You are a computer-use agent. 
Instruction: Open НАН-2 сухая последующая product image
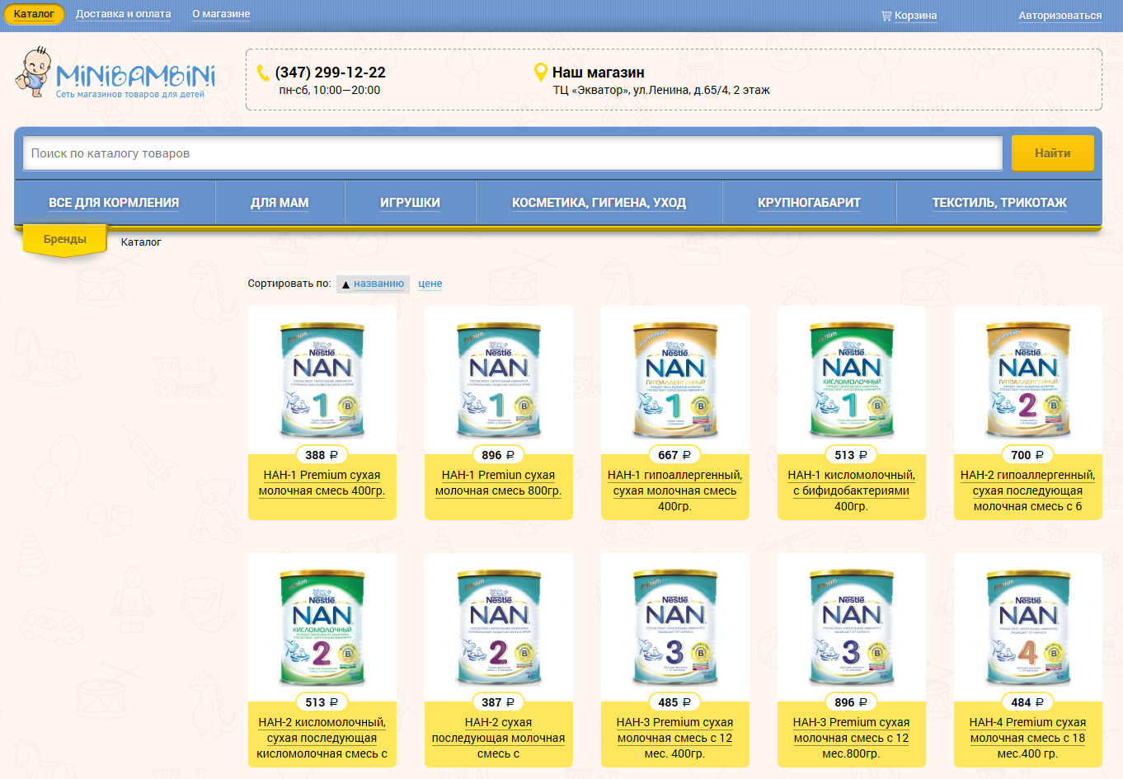tap(499, 627)
